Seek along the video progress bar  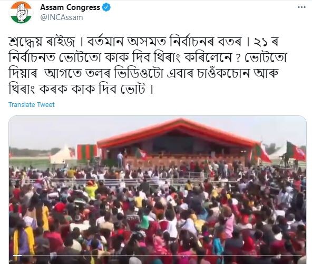coord(158,256)
